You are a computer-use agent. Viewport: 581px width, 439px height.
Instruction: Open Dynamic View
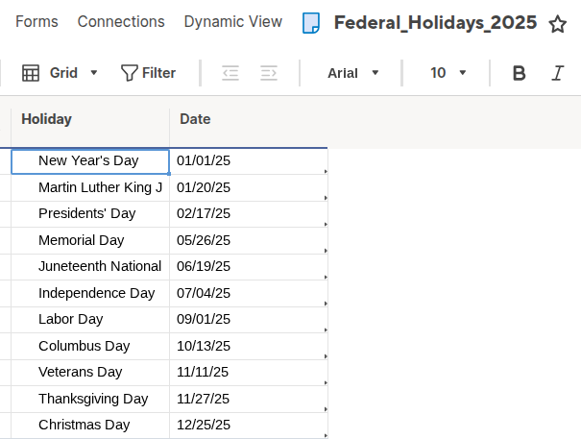point(233,21)
